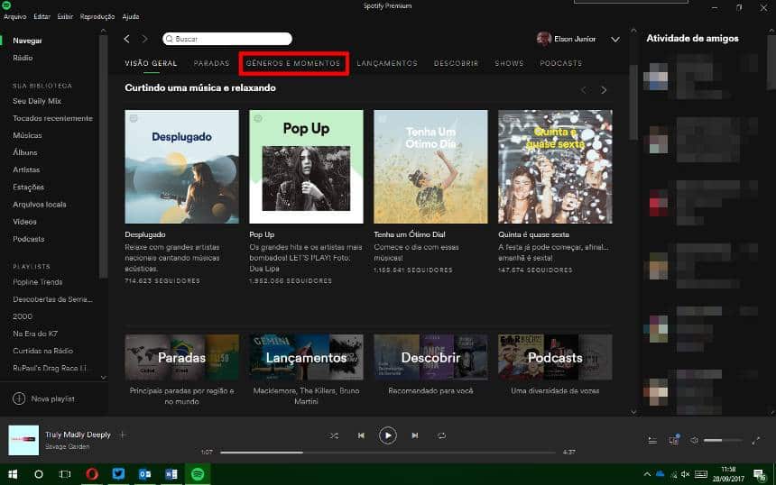Open Reprodução menu

click(x=97, y=16)
